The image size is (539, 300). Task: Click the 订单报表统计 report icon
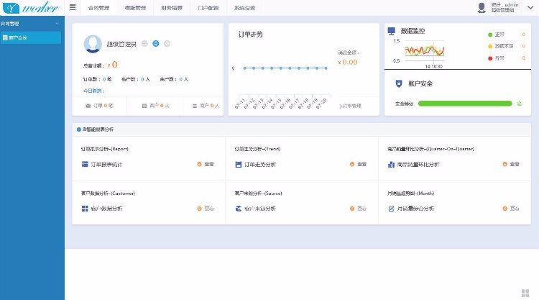coord(85,165)
